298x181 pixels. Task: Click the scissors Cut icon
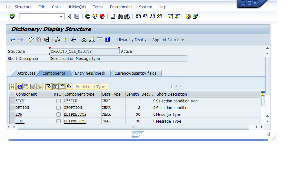[12, 86]
